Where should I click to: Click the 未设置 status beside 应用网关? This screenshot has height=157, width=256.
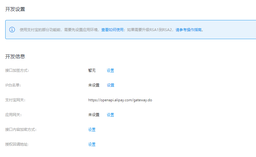tap(94, 115)
